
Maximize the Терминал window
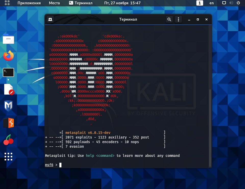(x=198, y=19)
